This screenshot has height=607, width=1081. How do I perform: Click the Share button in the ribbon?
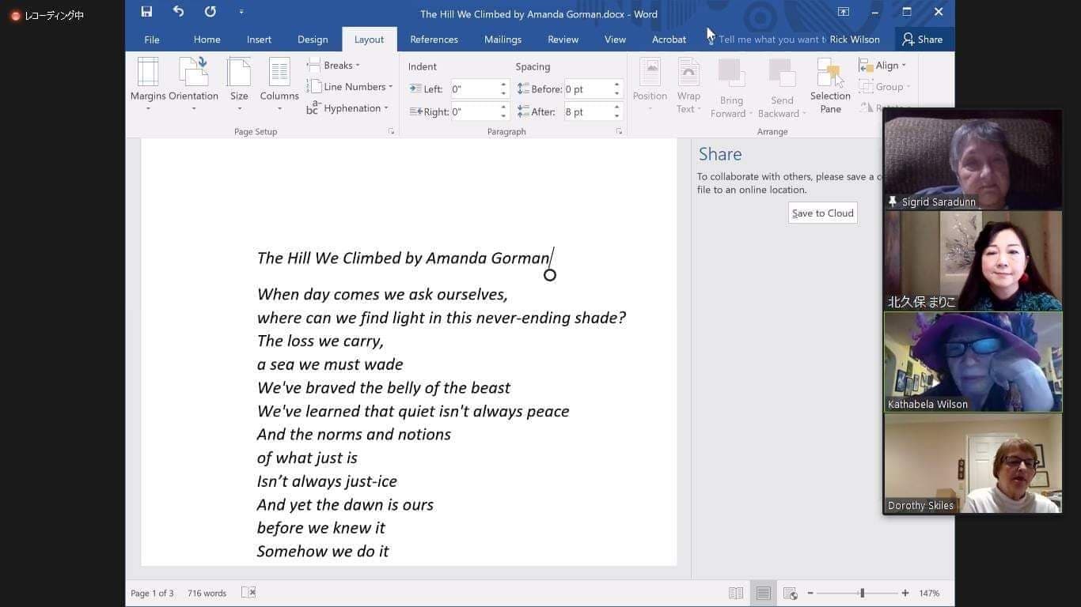923,40
